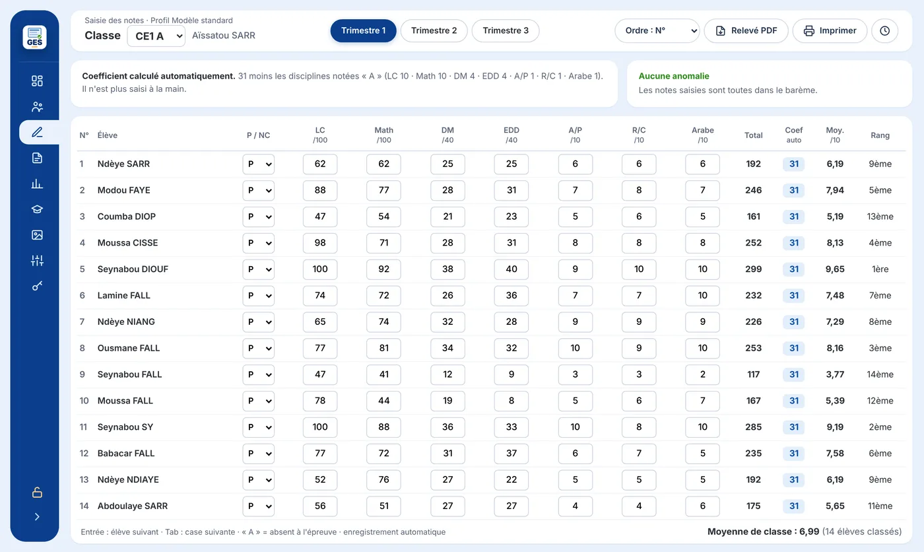Open P / NC dropdown for Ndèye SARR
Image resolution: width=924 pixels, height=552 pixels.
point(259,164)
